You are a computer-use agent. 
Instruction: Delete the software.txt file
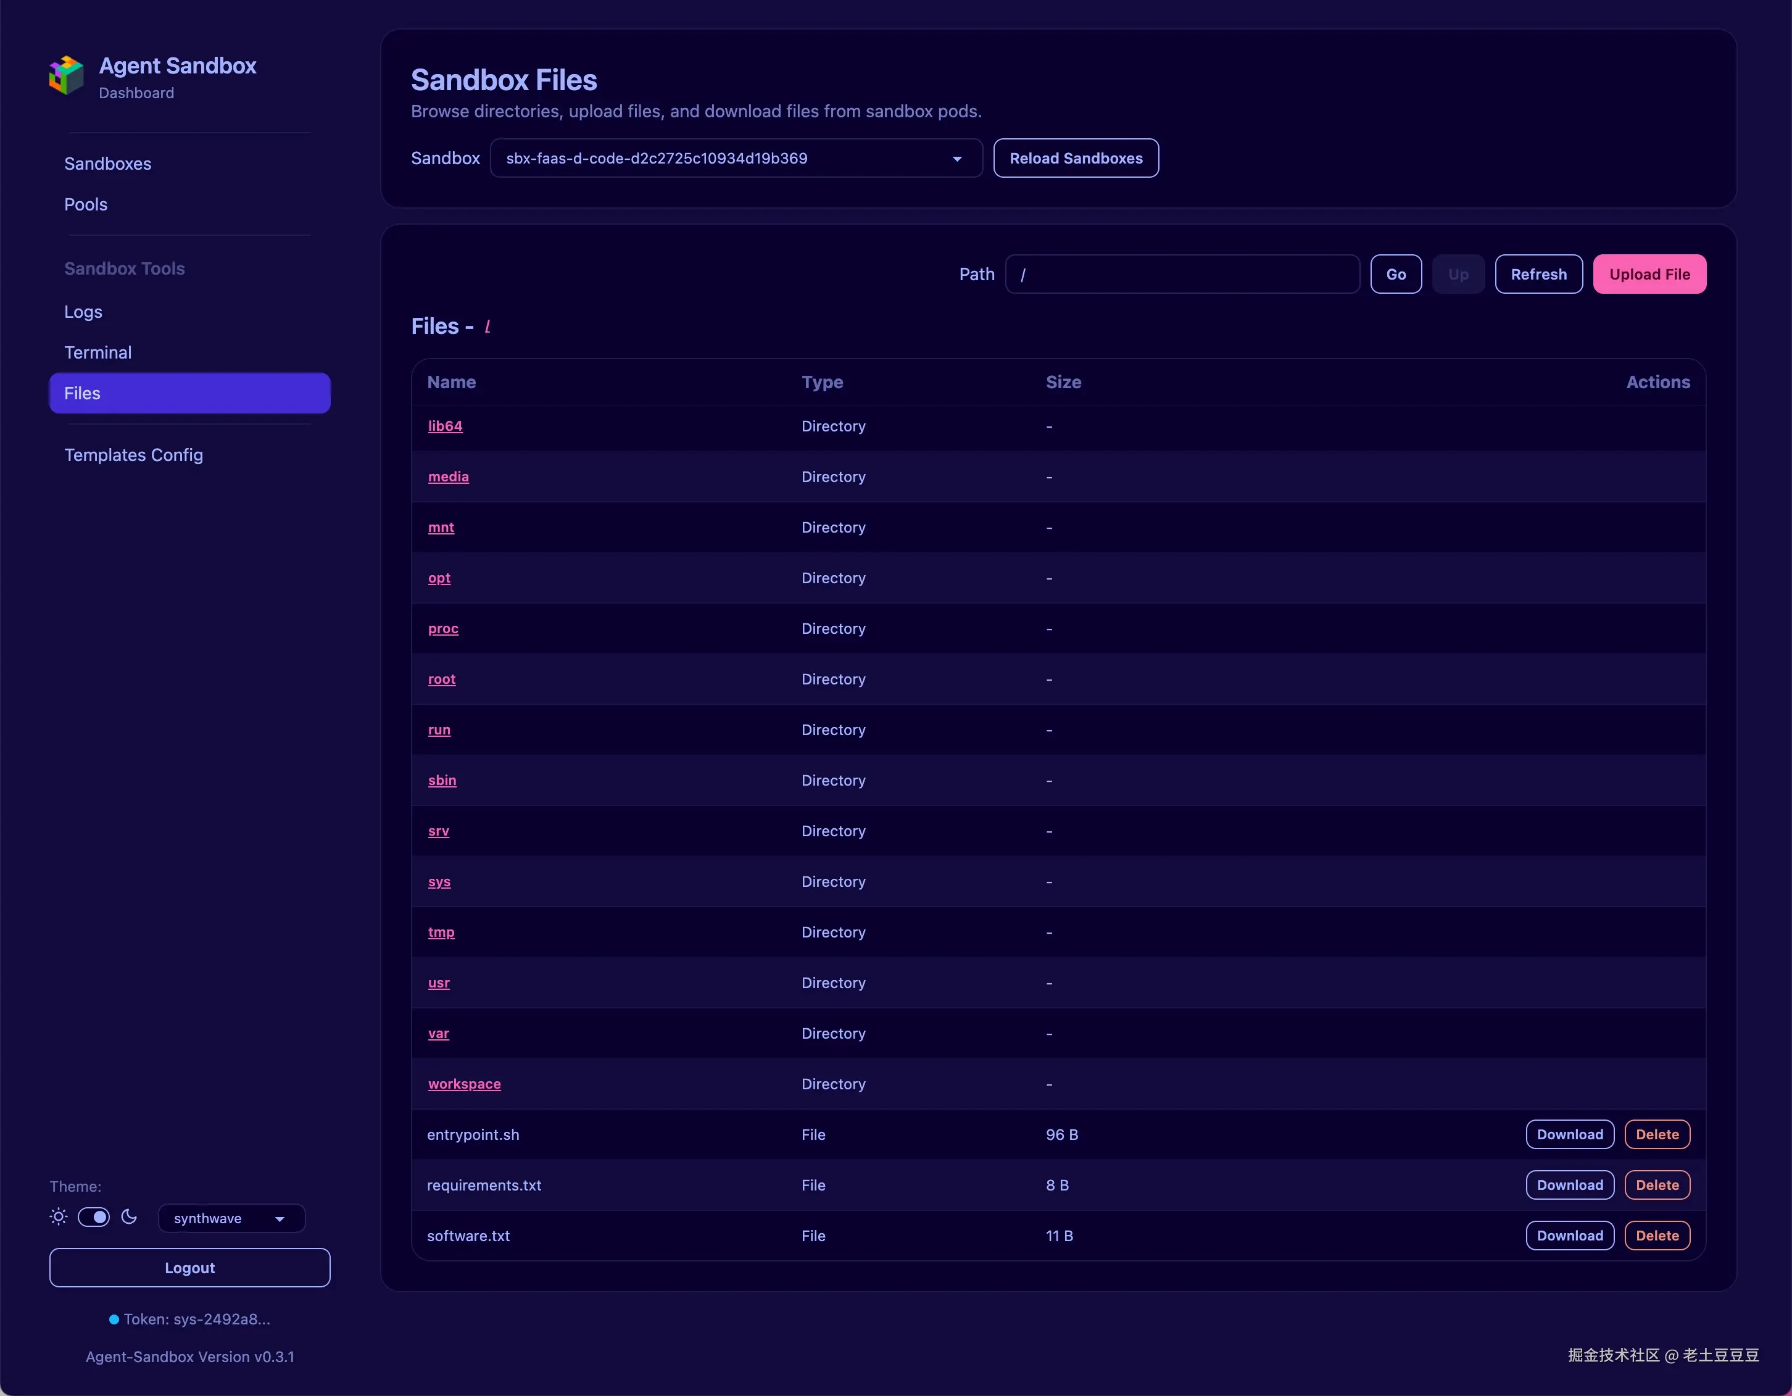click(1657, 1236)
